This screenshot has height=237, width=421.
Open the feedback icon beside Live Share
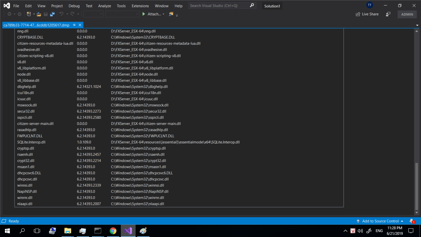(x=388, y=14)
